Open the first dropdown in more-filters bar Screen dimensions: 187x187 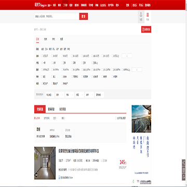point(50,95)
